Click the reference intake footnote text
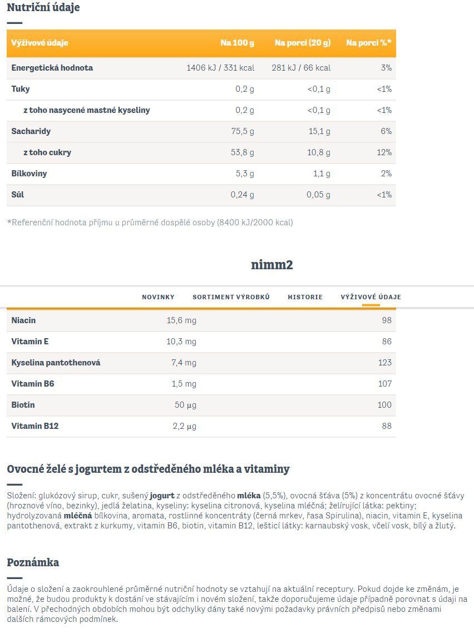The height and width of the screenshot is (633, 474). (150, 222)
